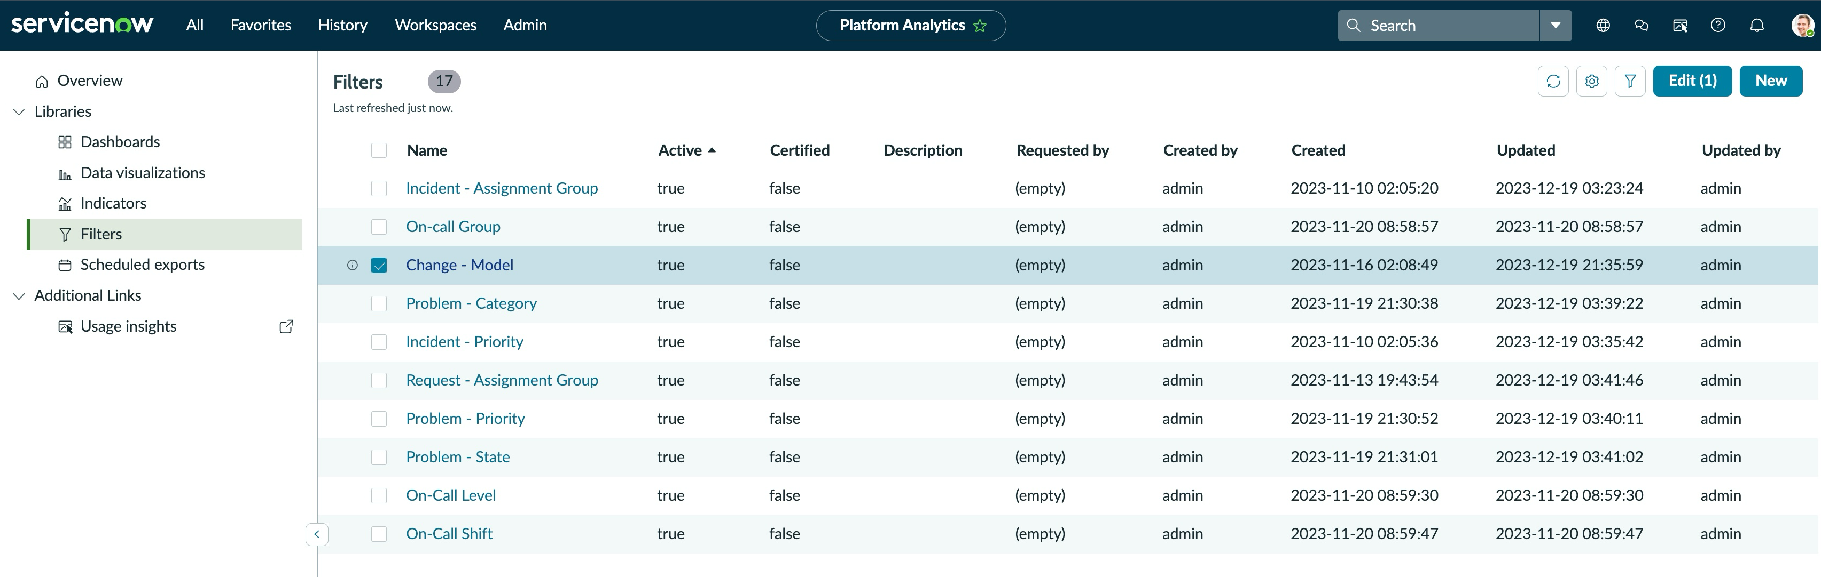Toggle the select-all checkbox in header
This screenshot has height=577, width=1821.
(379, 150)
